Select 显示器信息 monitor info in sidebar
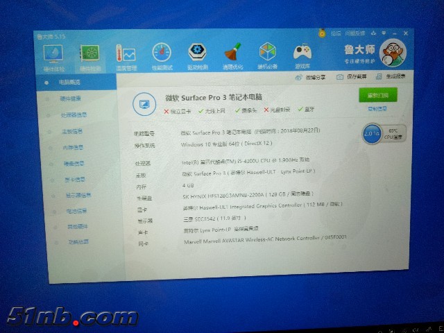This screenshot has height=333, width=444. coord(78,195)
